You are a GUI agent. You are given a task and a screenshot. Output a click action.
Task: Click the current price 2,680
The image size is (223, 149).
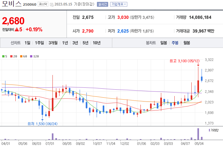coord(13,21)
